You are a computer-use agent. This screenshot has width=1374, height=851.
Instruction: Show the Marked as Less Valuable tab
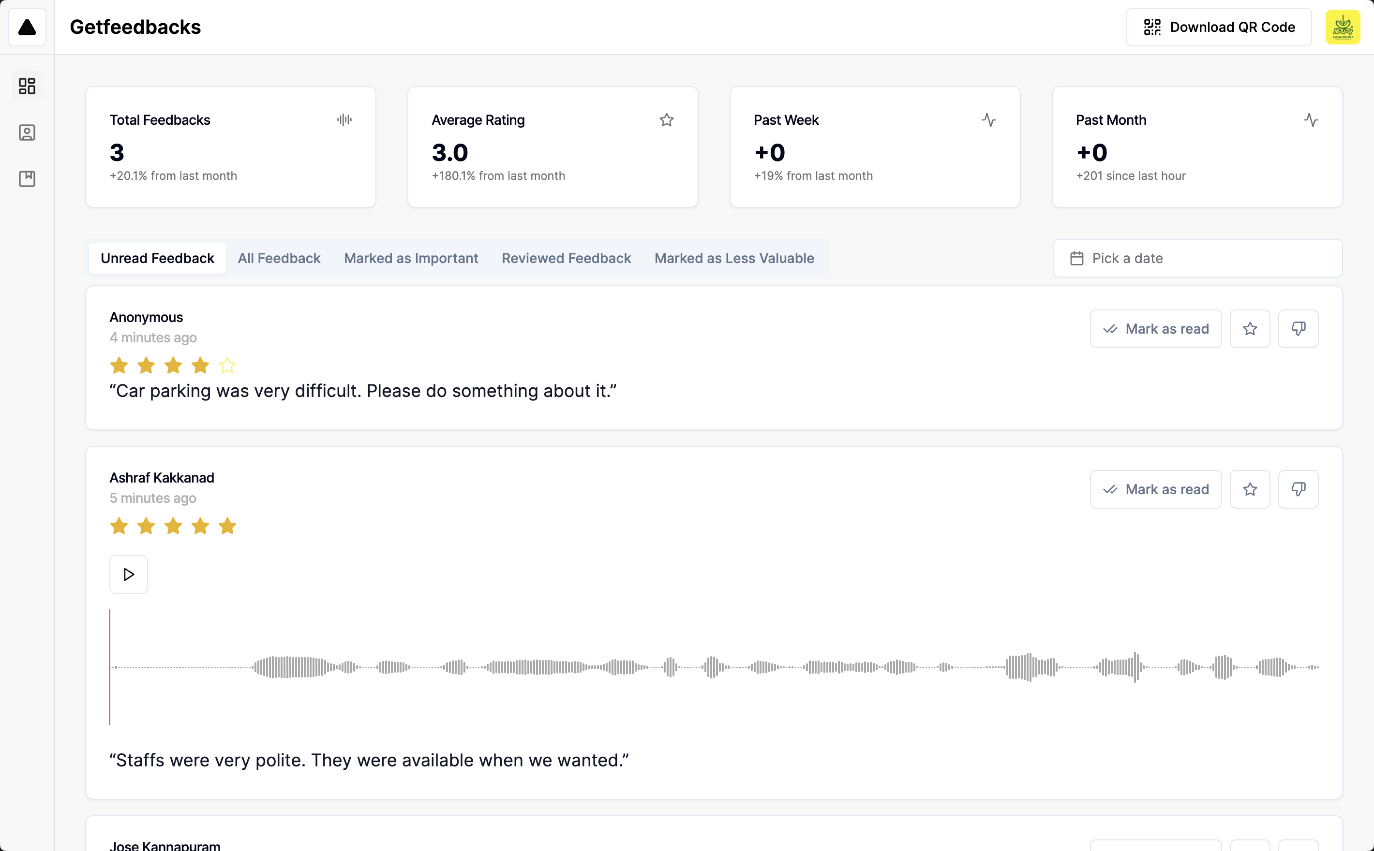tap(734, 258)
